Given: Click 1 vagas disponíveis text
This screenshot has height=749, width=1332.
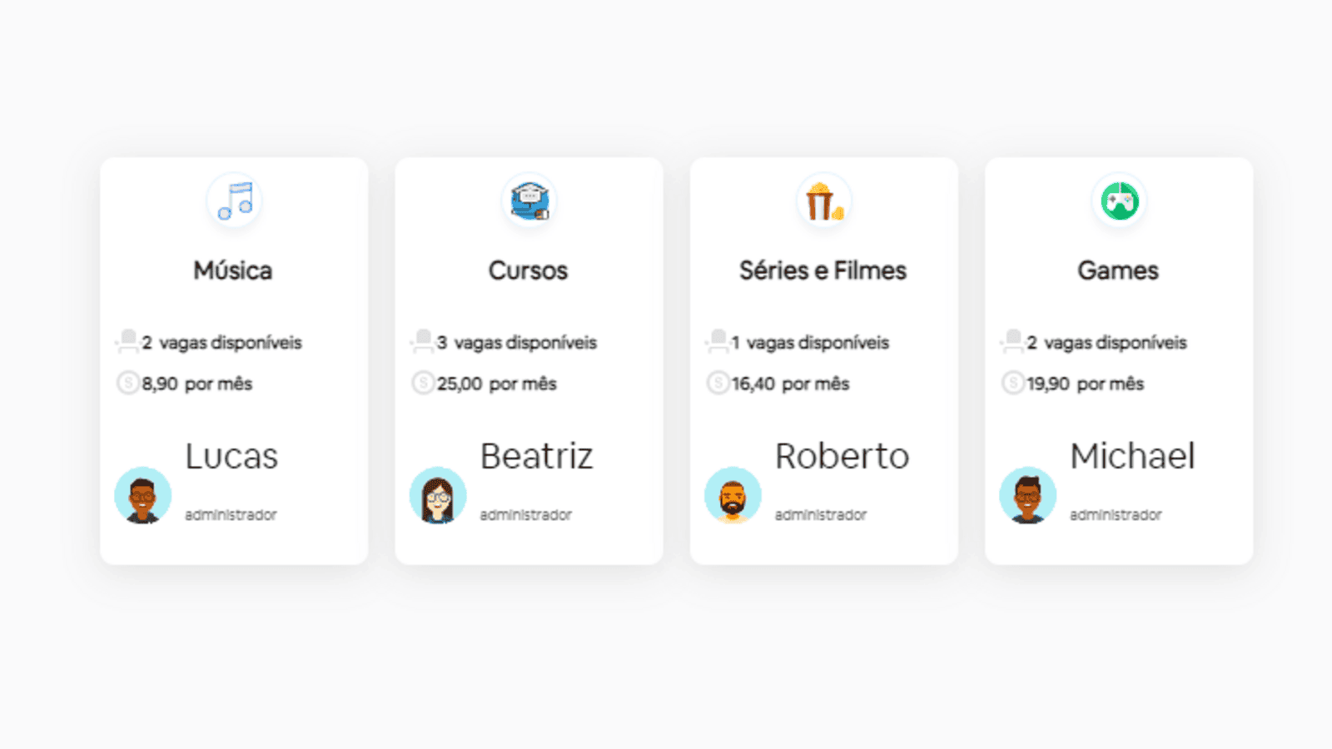Looking at the screenshot, I should point(810,342).
